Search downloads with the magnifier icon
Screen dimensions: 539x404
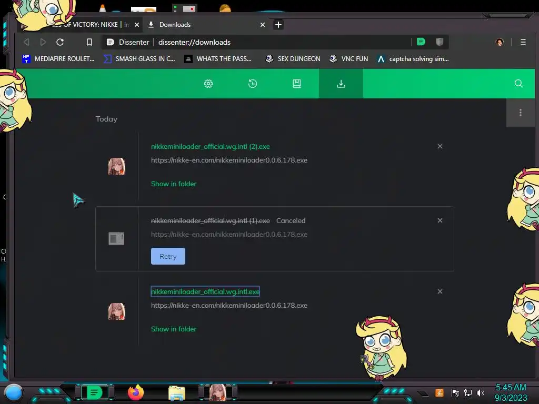pos(518,84)
